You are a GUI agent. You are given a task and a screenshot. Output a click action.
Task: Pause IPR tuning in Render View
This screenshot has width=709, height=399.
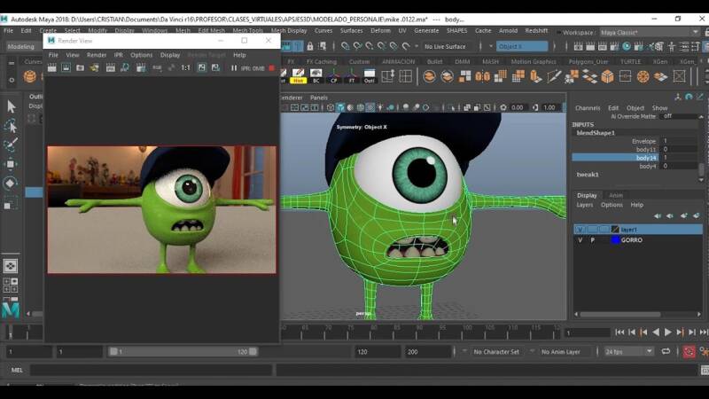click(x=234, y=67)
